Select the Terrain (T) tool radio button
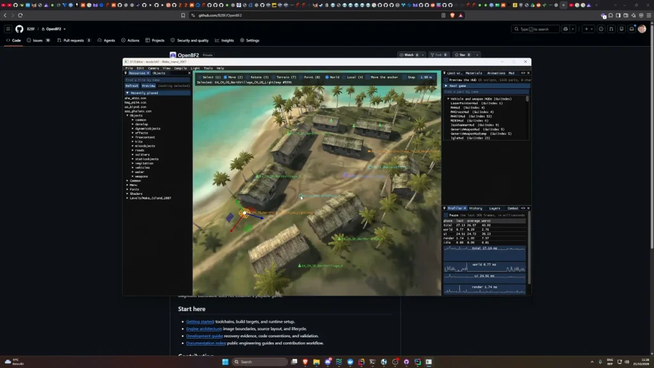 pyautogui.click(x=273, y=77)
